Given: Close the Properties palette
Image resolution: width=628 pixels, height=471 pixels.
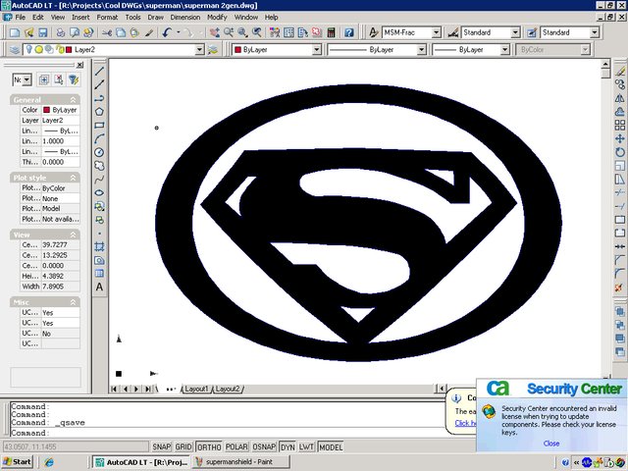Looking at the screenshot, I should (x=80, y=65).
